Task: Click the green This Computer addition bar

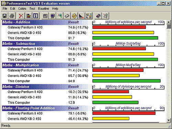Action: pyautogui.click(x=125, y=38)
